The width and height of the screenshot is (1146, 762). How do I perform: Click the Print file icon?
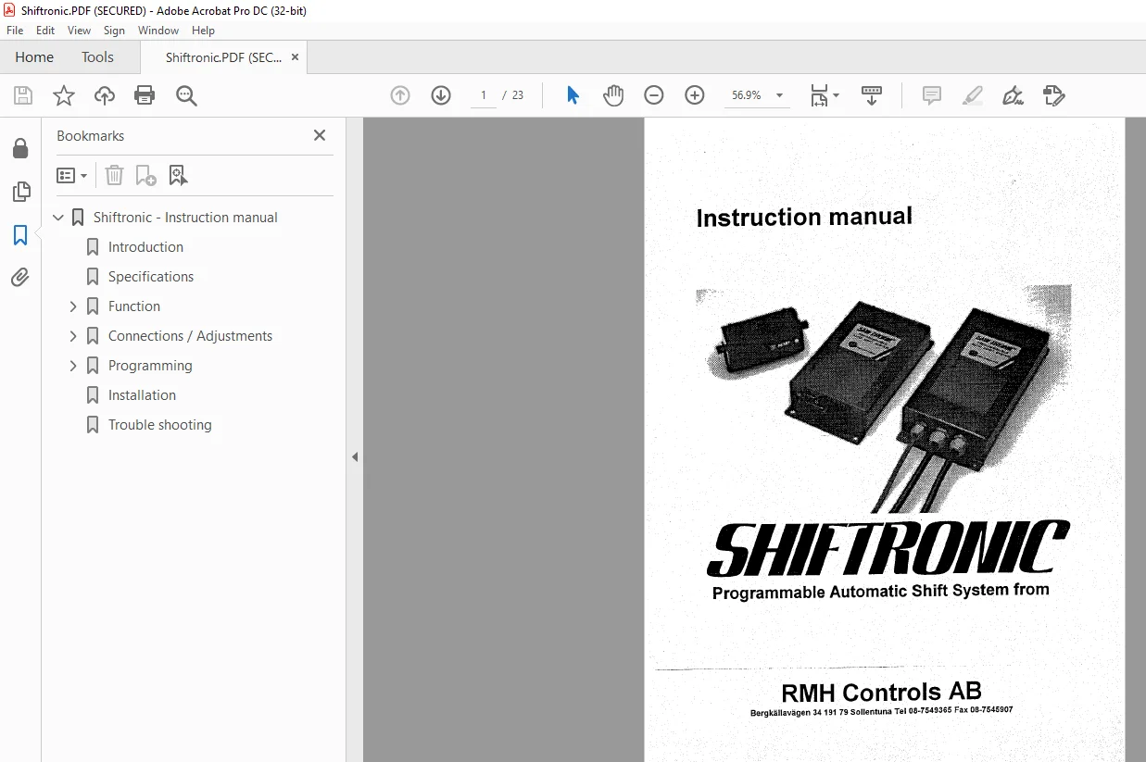[145, 95]
